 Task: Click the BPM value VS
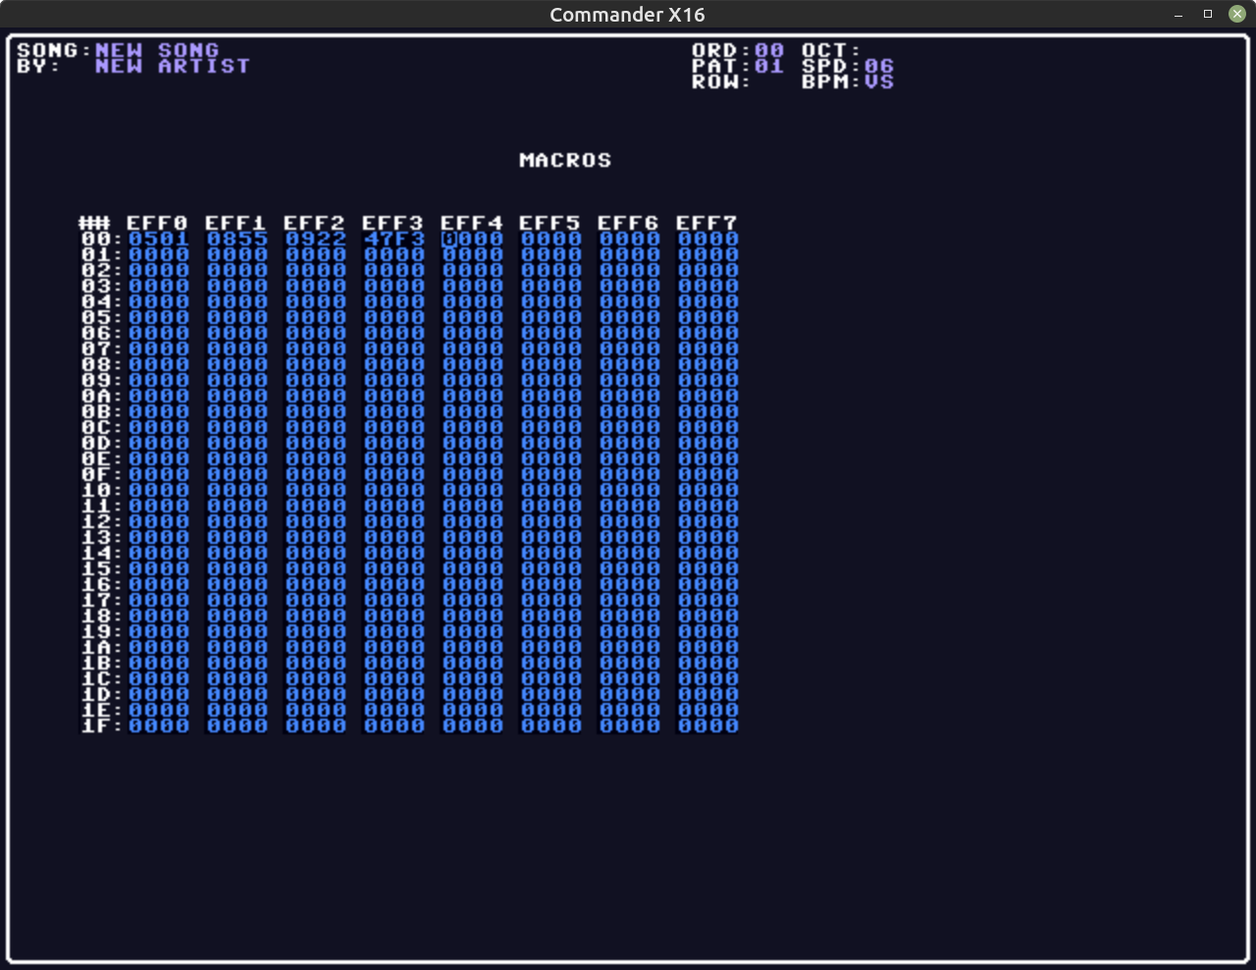click(x=879, y=81)
